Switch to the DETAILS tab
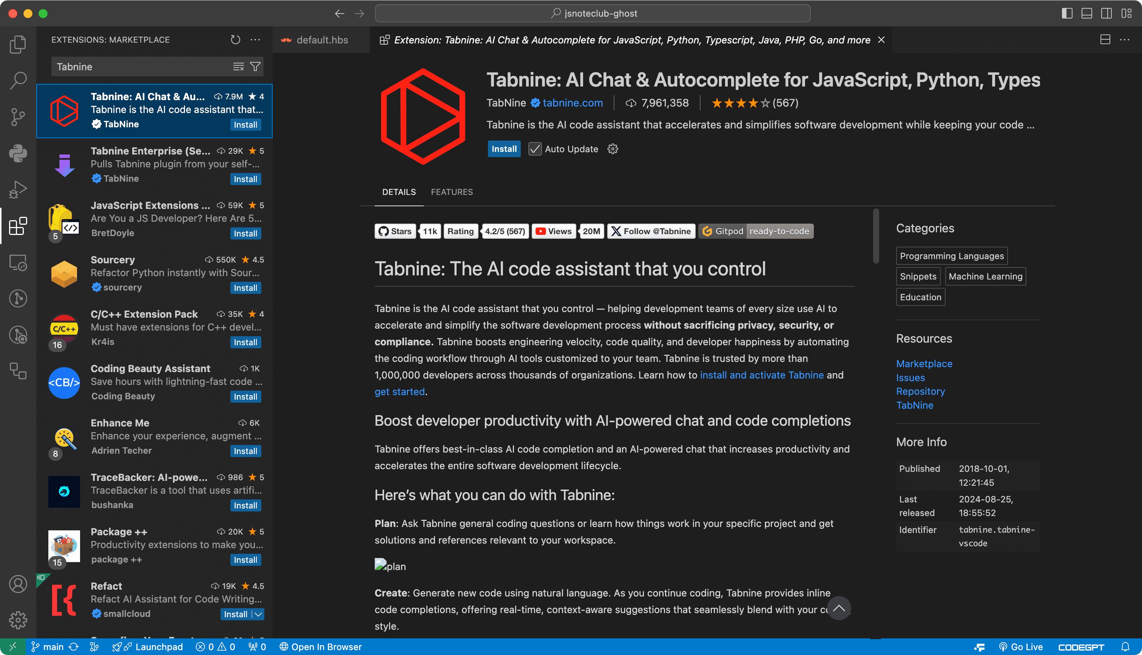The width and height of the screenshot is (1142, 655). (x=399, y=192)
